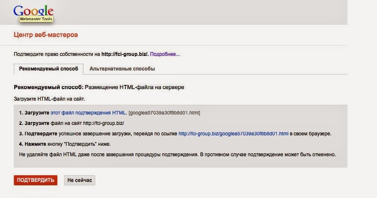
Task: Click the bracketed [googlea57039a30f8b8d01.html] file name
Action: click(x=164, y=113)
